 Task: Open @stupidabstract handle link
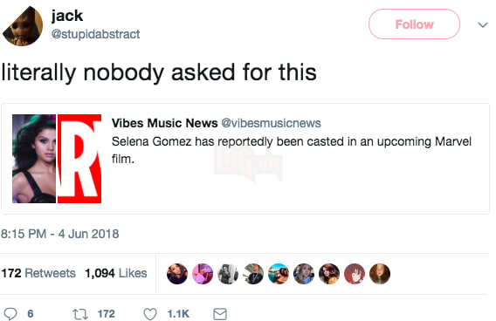pyautogui.click(x=95, y=34)
